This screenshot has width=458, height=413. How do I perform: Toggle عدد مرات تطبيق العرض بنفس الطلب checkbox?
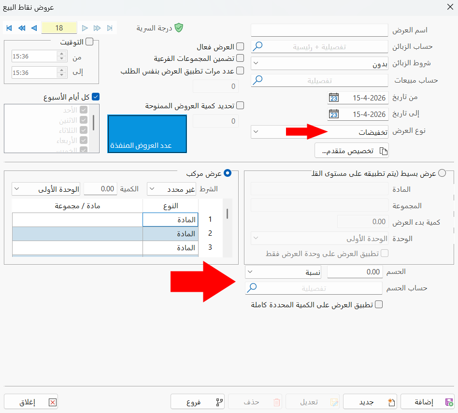point(240,71)
